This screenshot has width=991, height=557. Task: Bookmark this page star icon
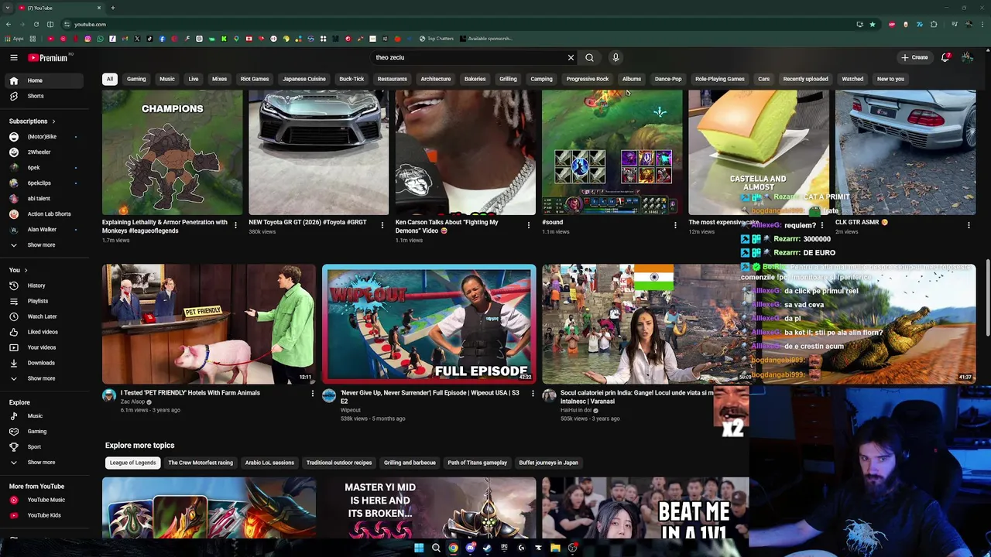point(873,24)
